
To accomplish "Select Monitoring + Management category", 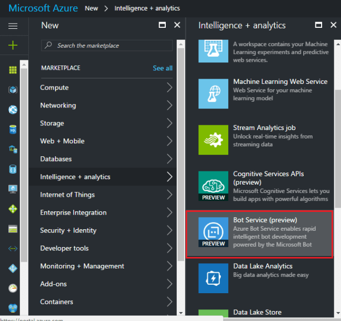I will pos(103,266).
